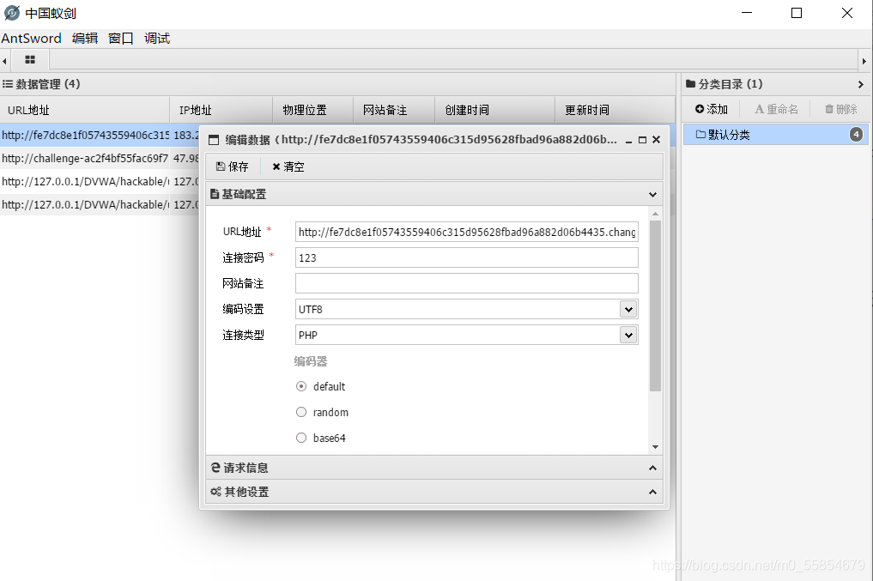The width and height of the screenshot is (873, 581).
Task: Click the count badge 4 on 默认分类
Action: [x=857, y=135]
